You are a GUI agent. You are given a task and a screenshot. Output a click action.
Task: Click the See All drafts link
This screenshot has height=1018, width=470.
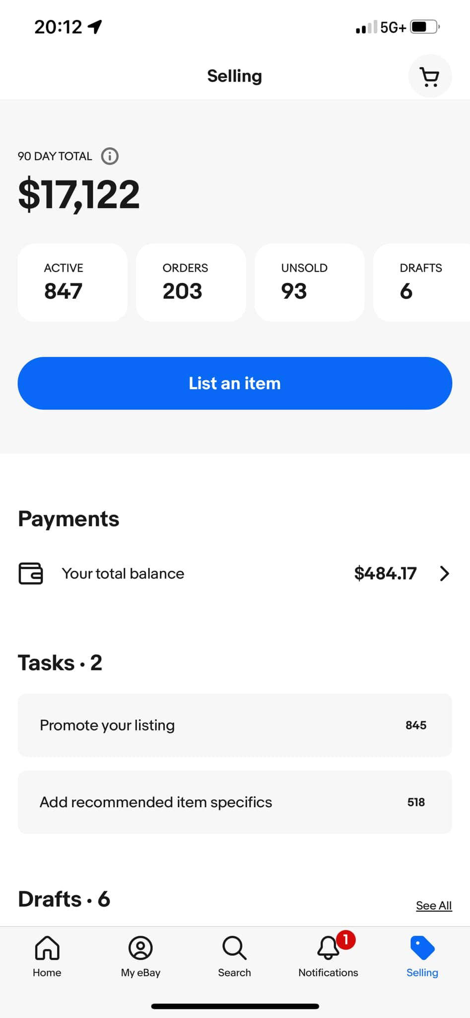(434, 906)
